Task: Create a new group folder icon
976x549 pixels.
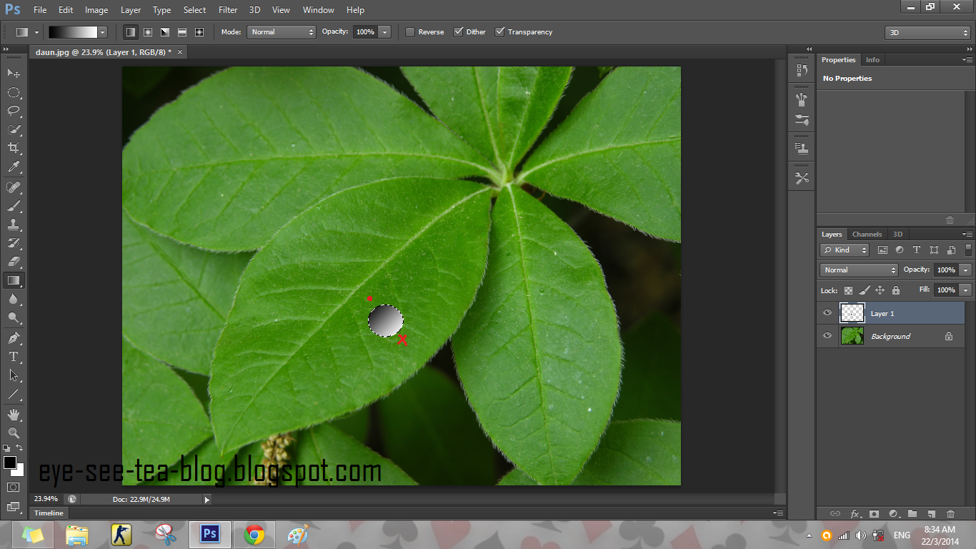Action: pyautogui.click(x=912, y=513)
